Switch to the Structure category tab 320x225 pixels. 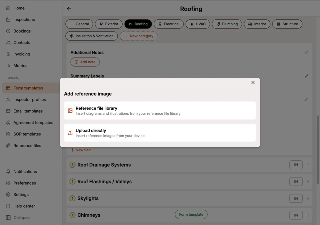tap(287, 24)
